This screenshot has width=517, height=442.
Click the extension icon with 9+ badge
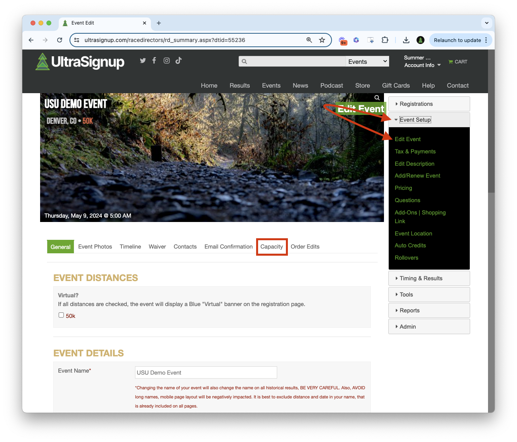click(342, 40)
